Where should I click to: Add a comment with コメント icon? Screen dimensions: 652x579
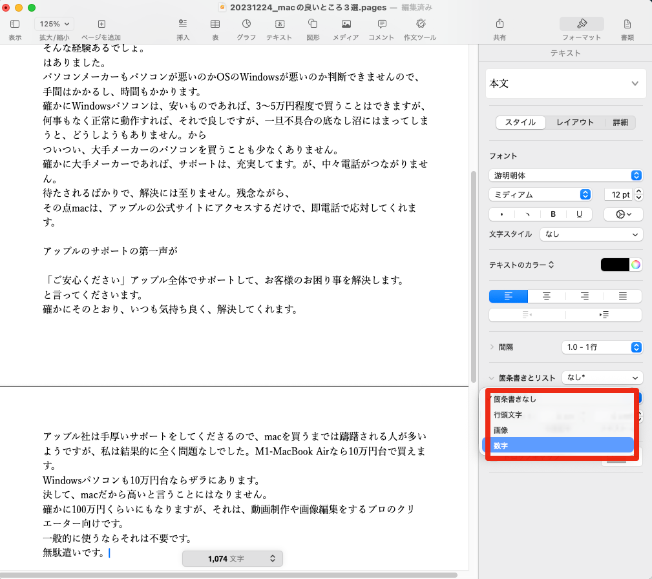click(381, 28)
